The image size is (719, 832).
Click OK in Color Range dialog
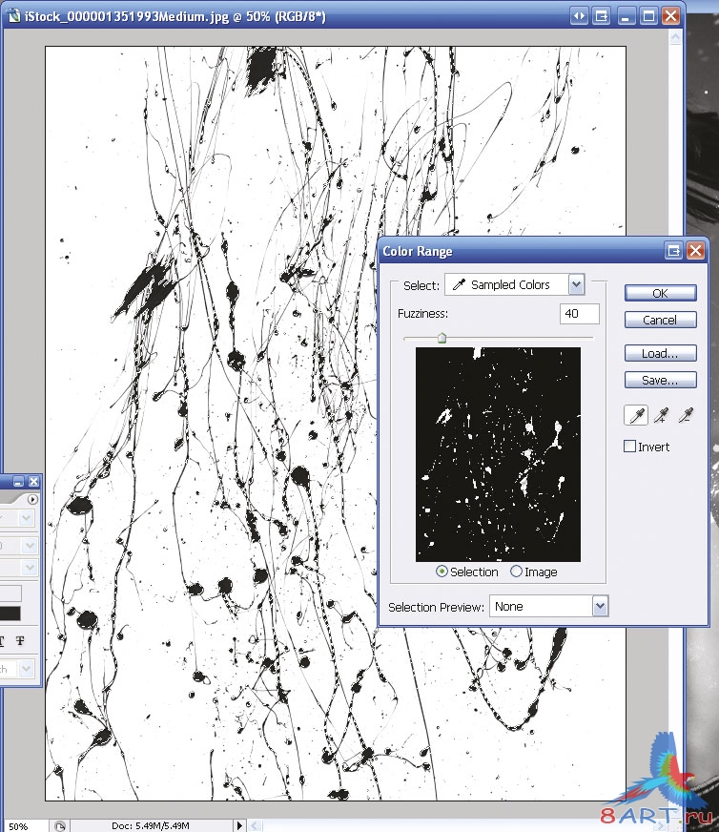coord(660,293)
